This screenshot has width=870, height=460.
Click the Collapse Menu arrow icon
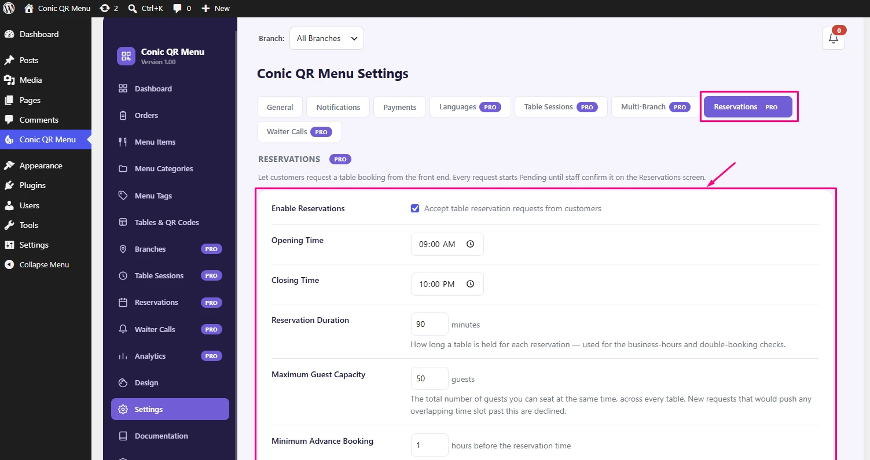pos(9,264)
